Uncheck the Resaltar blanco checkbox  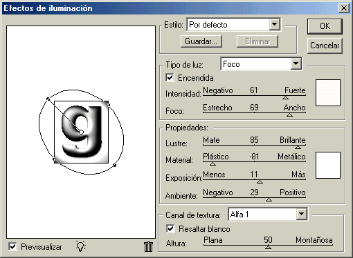click(170, 228)
